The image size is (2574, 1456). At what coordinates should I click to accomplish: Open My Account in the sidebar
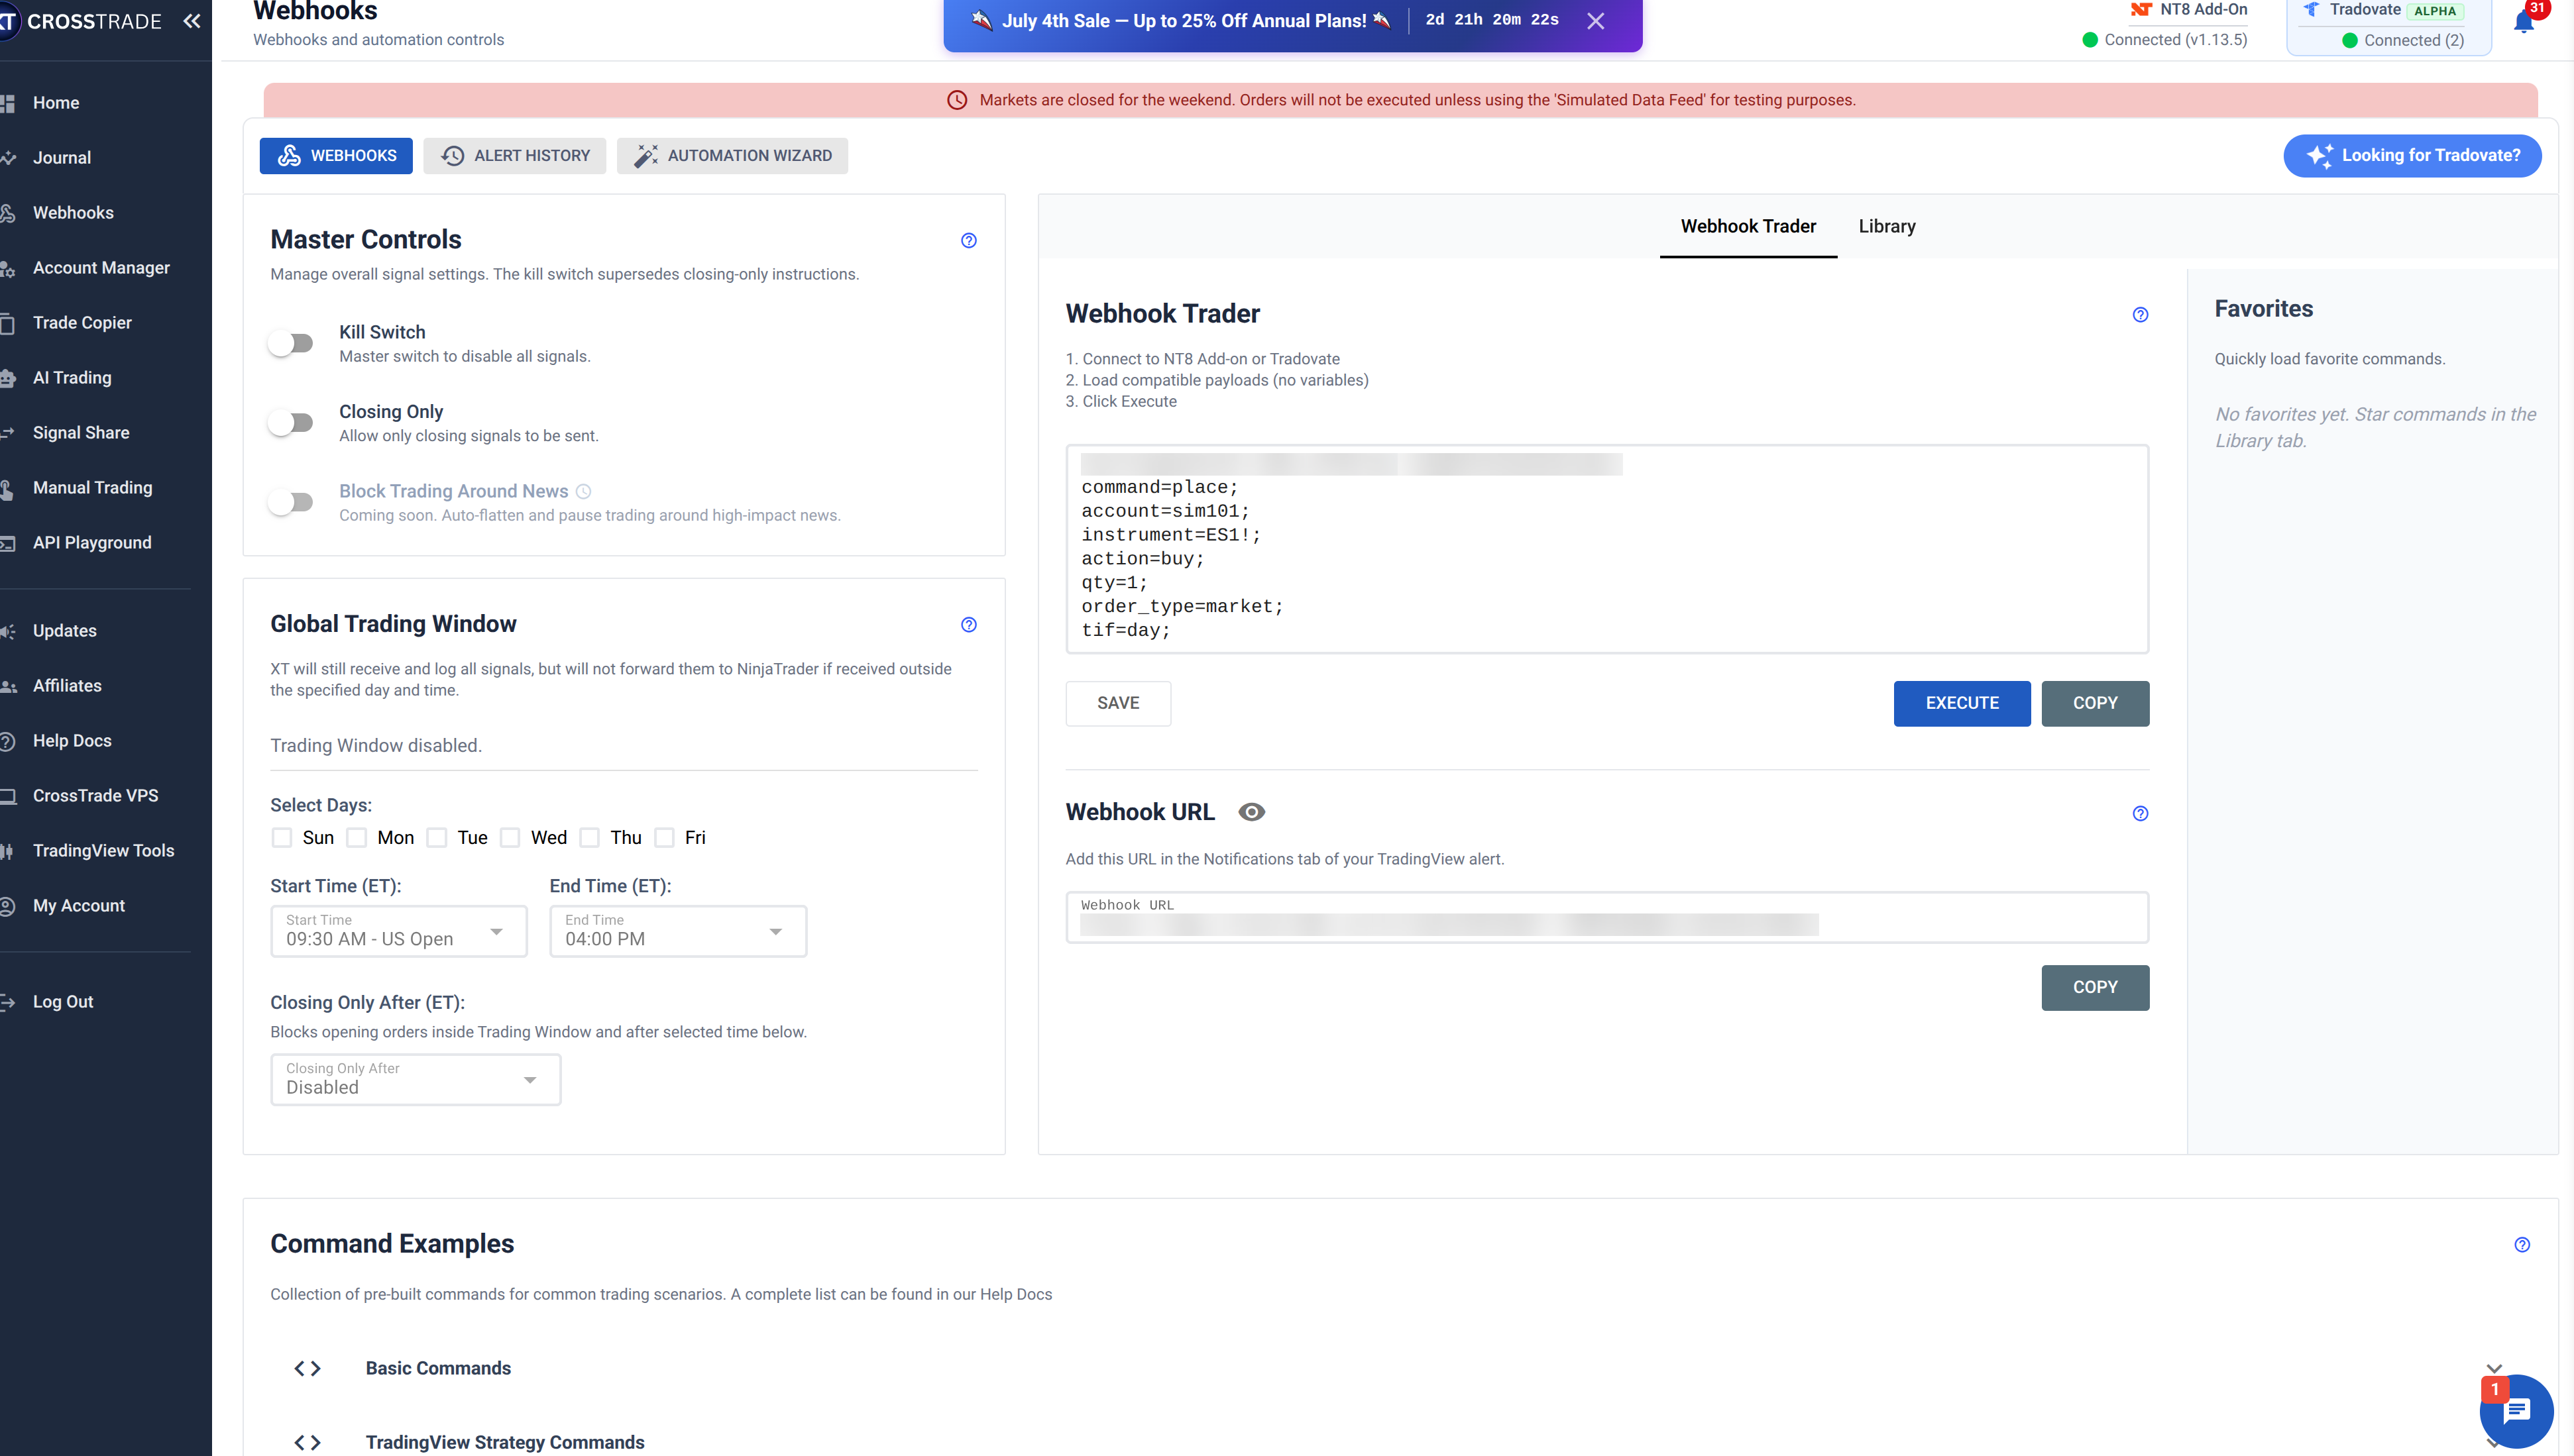79,906
